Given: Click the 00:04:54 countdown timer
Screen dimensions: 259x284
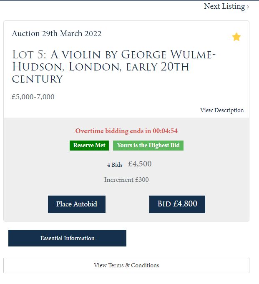Looking at the screenshot, I should [165, 131].
